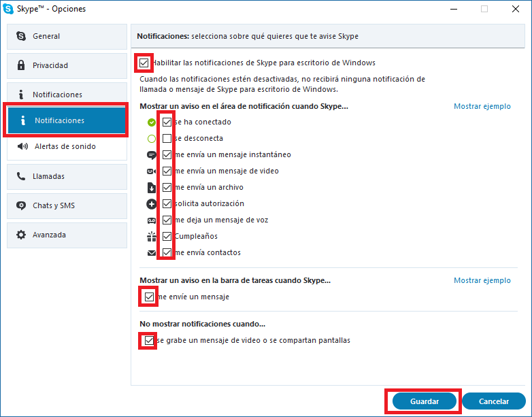Toggle the Cumpleaños checkbox
532x417 pixels.
[x=167, y=236]
